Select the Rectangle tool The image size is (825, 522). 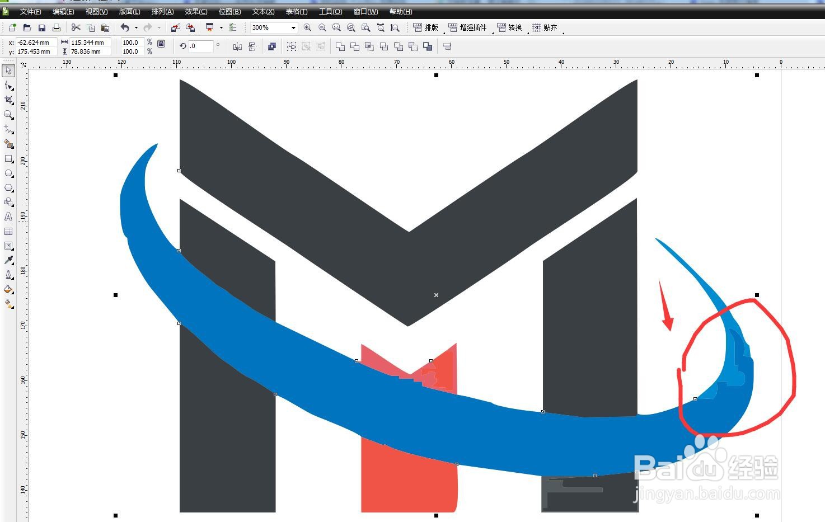coord(8,159)
